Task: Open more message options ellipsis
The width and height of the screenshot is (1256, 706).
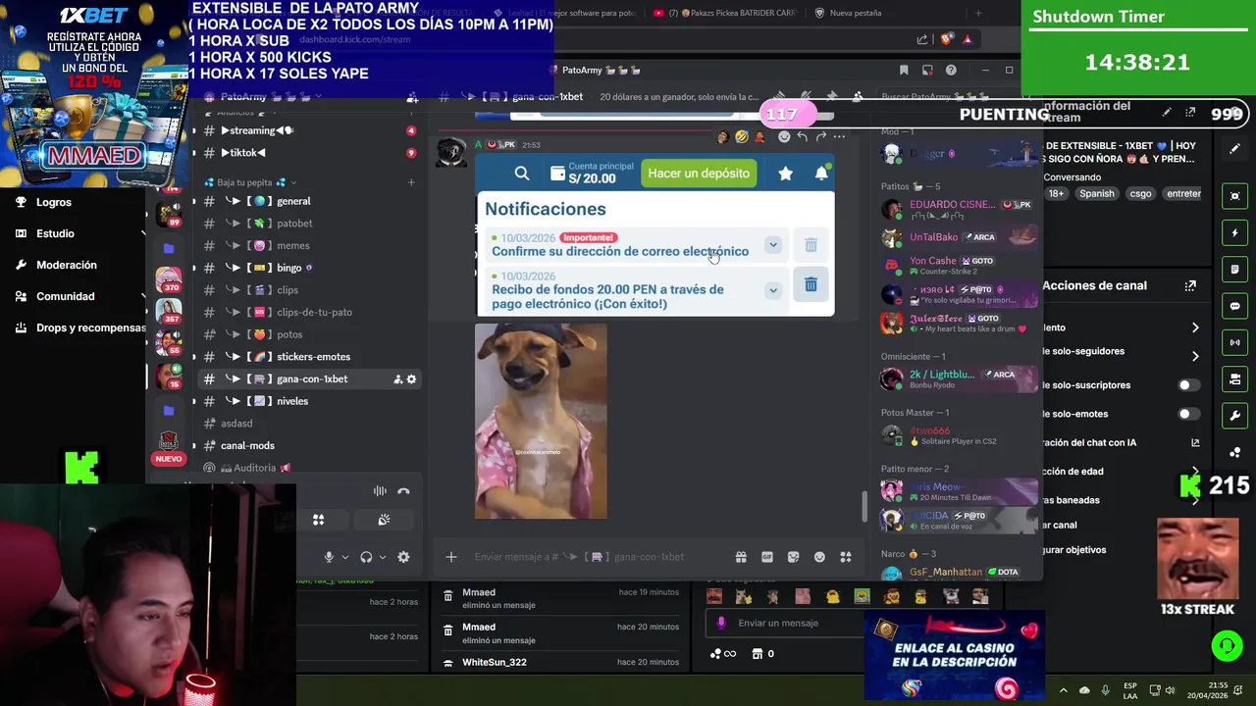Action: coord(839,136)
